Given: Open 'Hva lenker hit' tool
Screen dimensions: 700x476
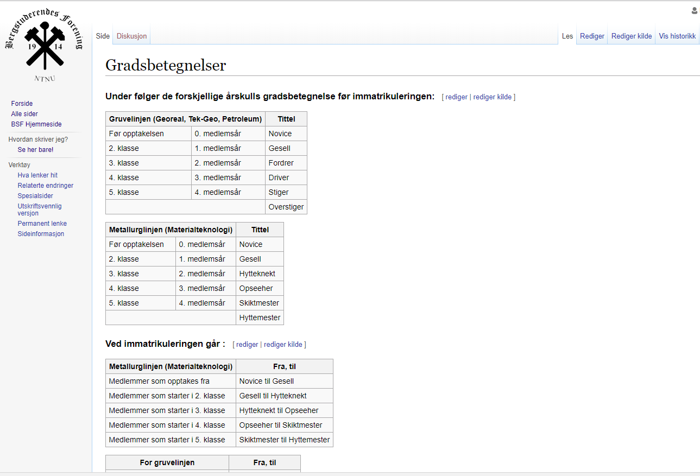Looking at the screenshot, I should pos(37,175).
